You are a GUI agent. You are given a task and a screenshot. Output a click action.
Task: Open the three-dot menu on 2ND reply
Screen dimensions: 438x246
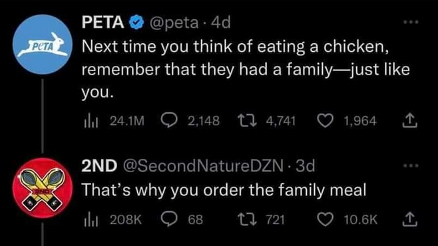click(411, 166)
